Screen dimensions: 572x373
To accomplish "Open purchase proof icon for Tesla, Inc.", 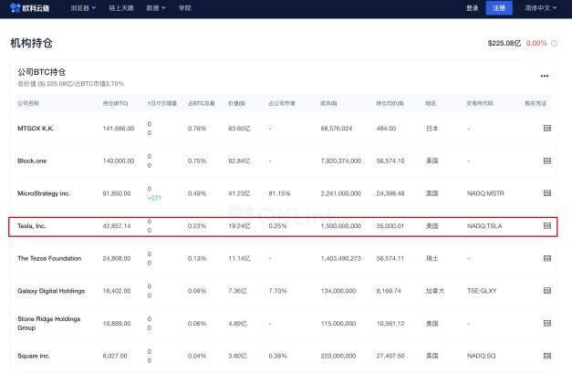I will pyautogui.click(x=547, y=225).
